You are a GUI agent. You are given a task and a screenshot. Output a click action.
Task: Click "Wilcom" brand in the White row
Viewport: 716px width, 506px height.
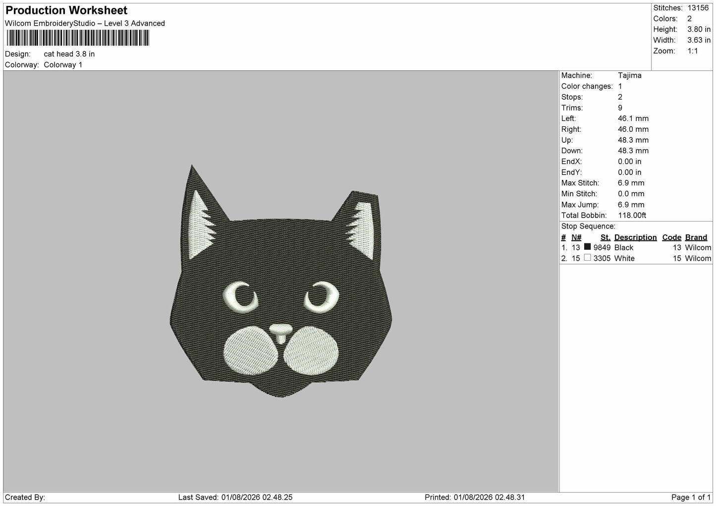(x=698, y=259)
